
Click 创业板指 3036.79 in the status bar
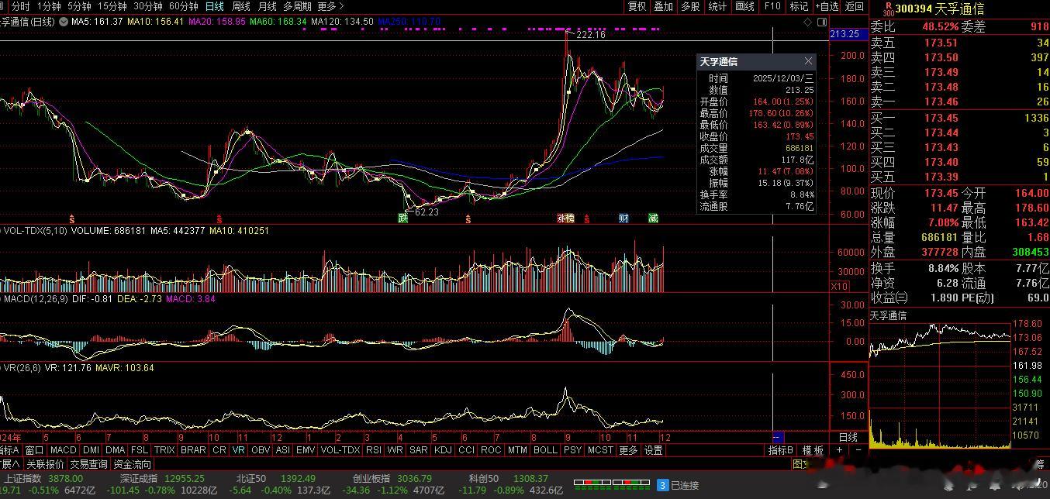tap(392, 479)
